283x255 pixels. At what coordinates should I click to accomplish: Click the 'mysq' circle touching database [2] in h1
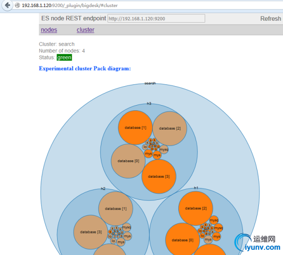(x=214, y=220)
